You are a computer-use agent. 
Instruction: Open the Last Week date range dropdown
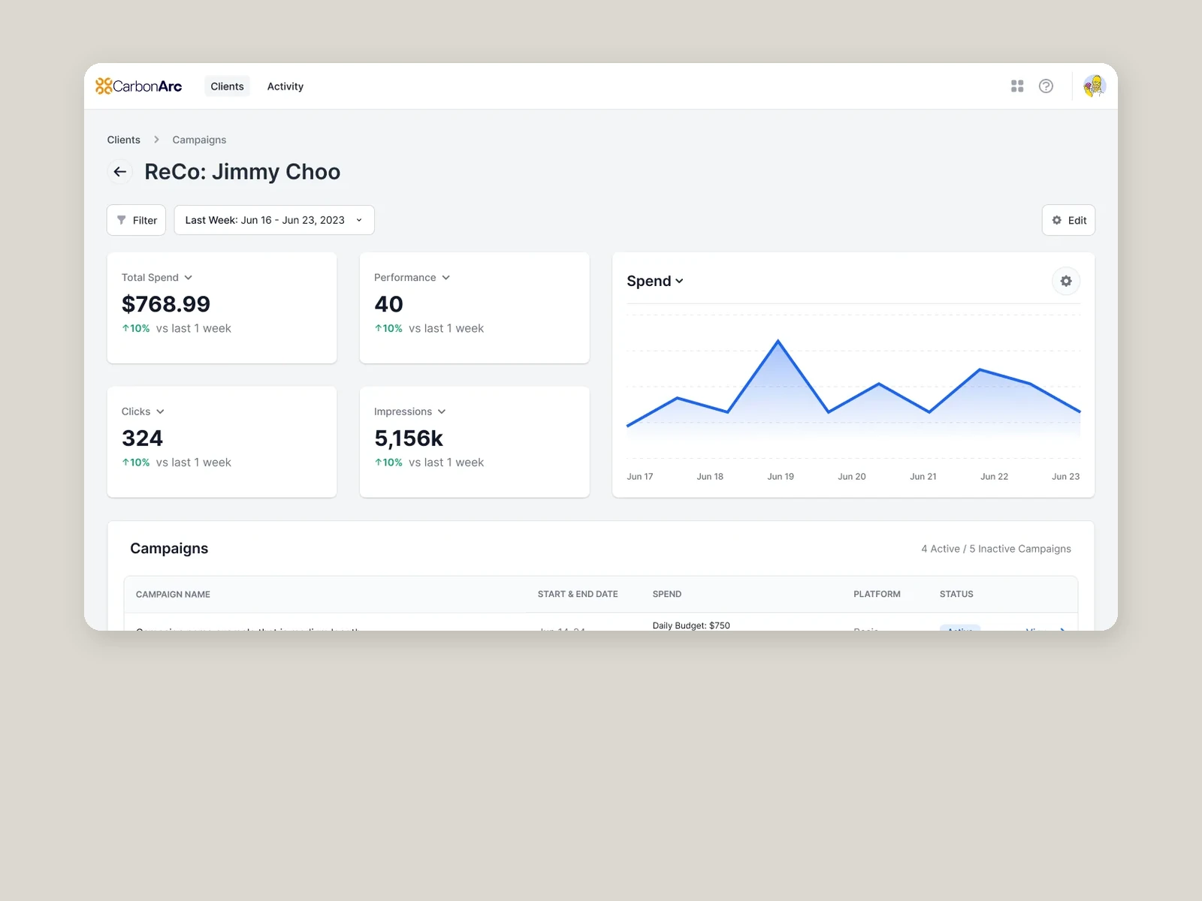pos(274,220)
